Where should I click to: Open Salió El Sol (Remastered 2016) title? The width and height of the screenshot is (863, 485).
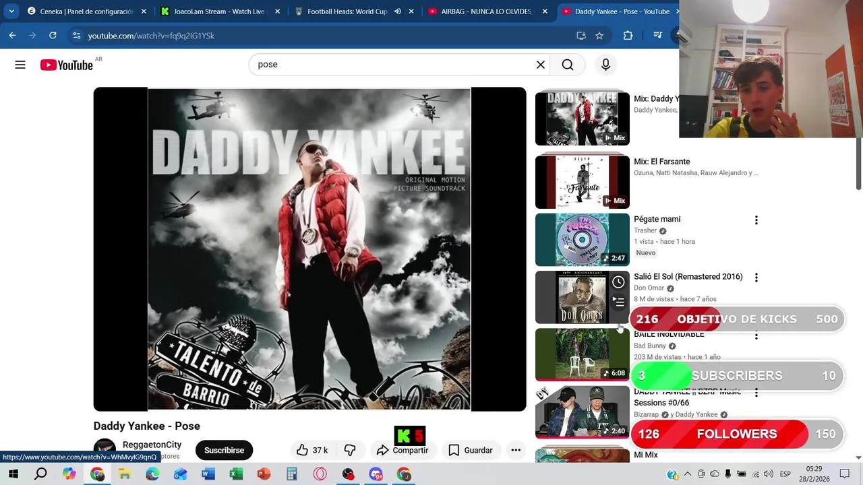[688, 277]
